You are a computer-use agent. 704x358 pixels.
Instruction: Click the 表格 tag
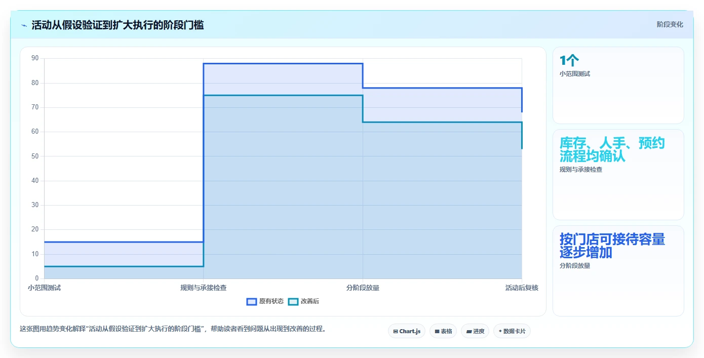[443, 331]
